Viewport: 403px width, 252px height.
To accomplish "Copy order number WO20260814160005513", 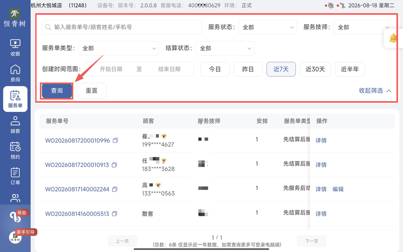I will (x=115, y=214).
